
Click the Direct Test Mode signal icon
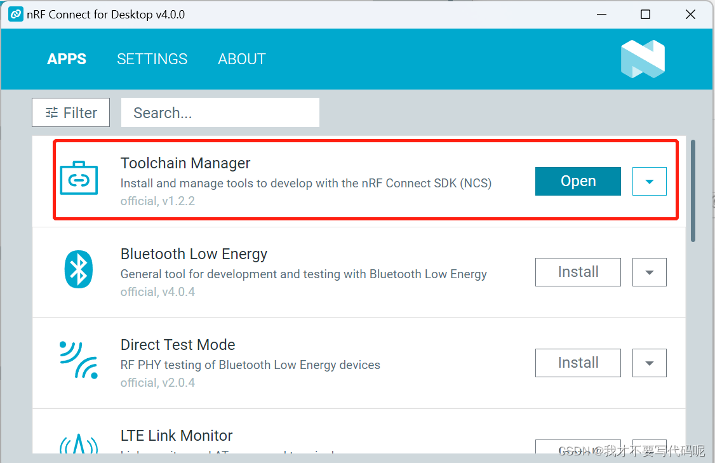(x=79, y=360)
